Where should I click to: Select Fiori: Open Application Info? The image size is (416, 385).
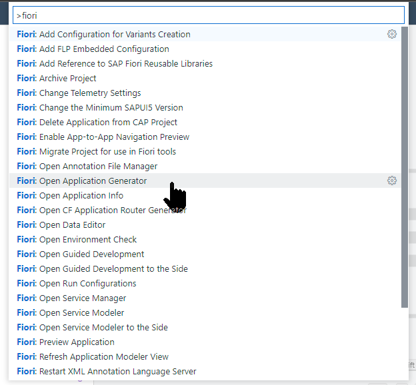[205, 196]
